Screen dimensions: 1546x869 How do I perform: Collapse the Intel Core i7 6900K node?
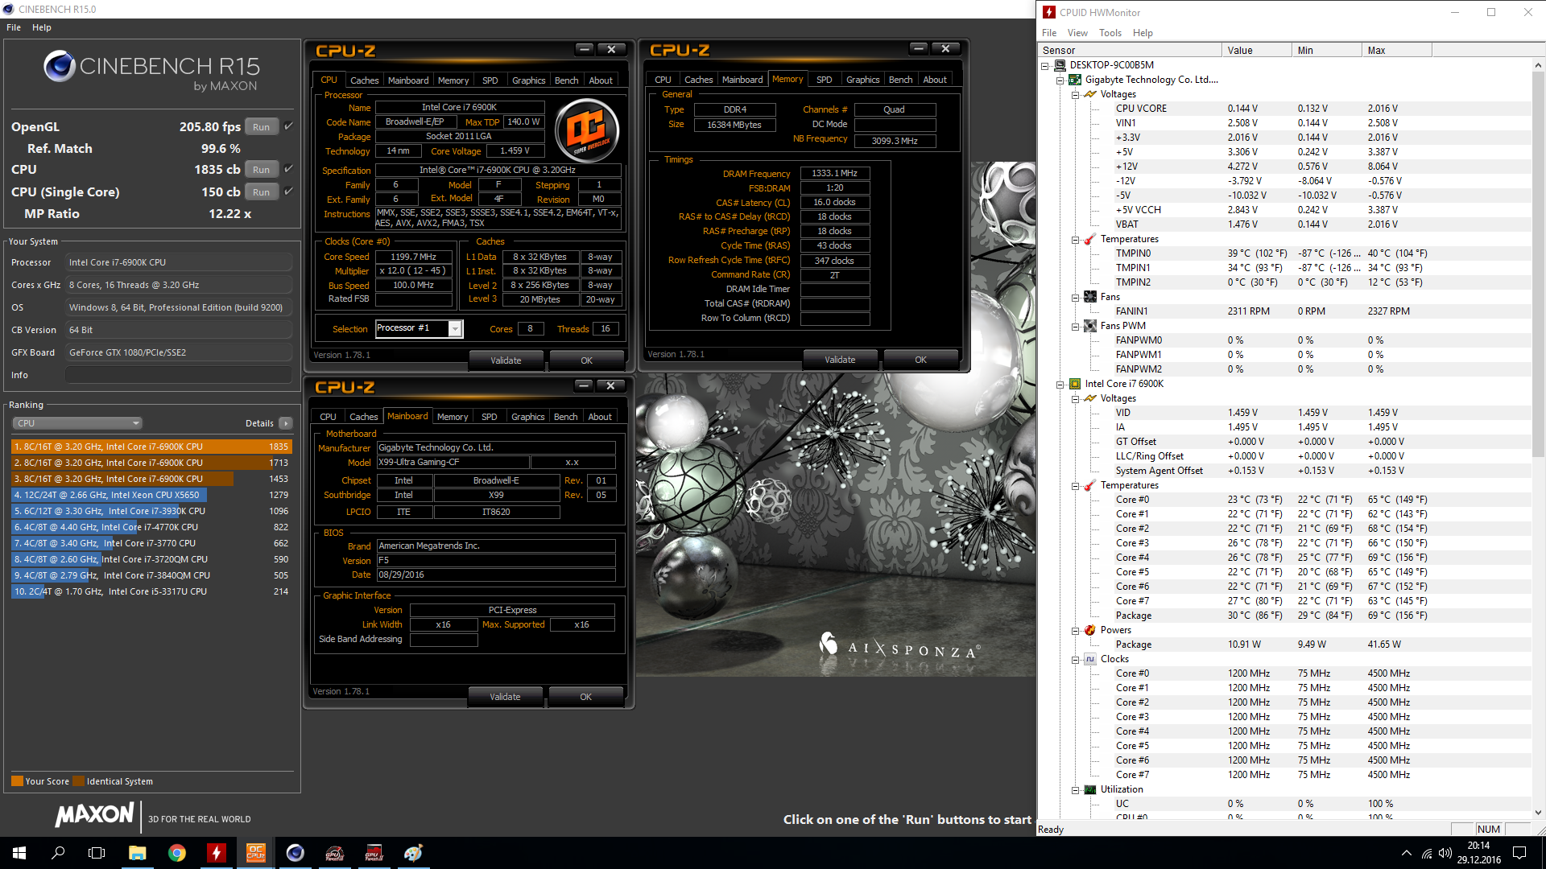tap(1060, 385)
